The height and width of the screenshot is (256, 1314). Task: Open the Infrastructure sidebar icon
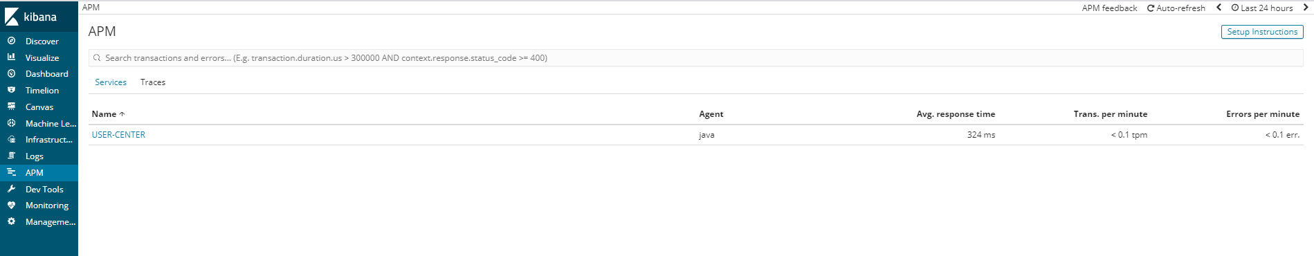tap(11, 139)
